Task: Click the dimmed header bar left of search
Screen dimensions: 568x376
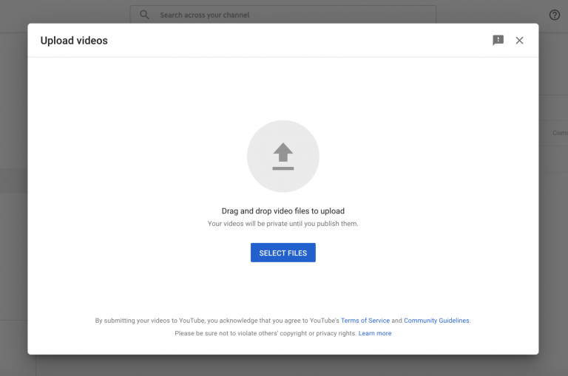Action: coord(67,15)
